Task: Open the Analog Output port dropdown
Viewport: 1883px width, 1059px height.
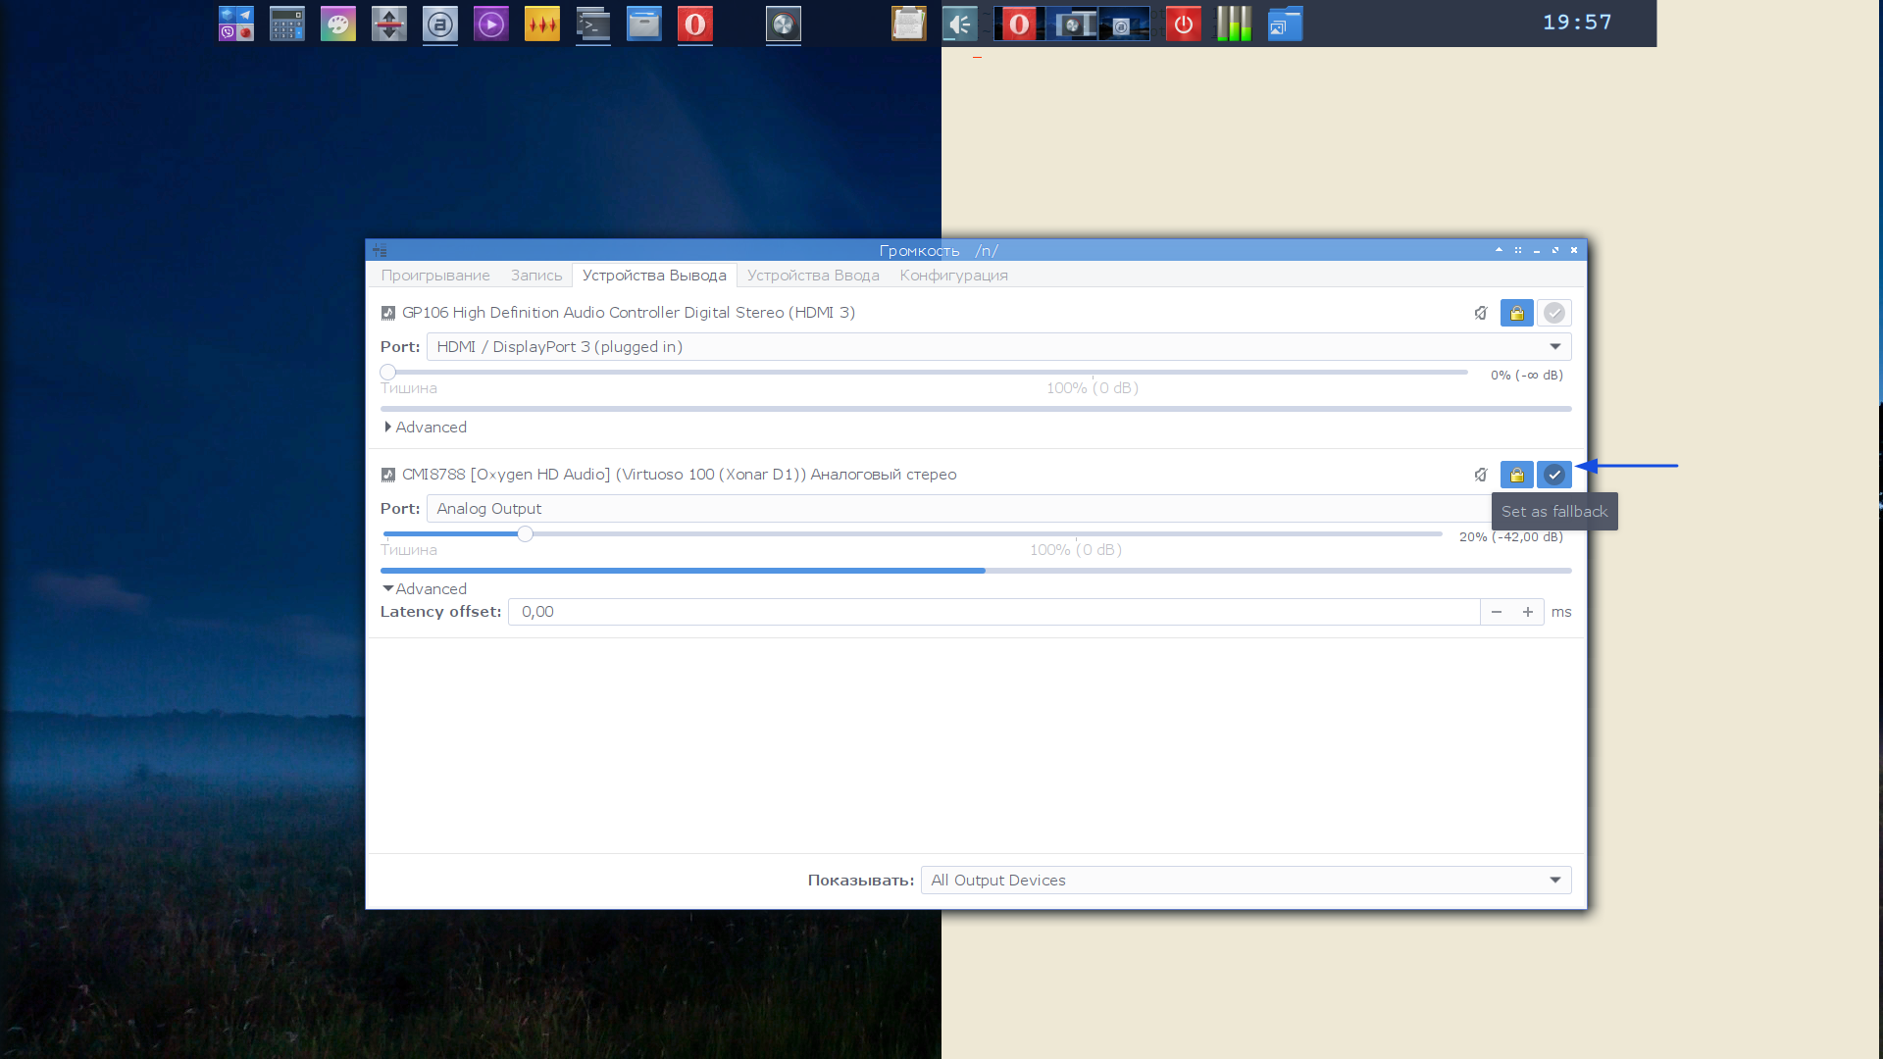Action: point(998,509)
